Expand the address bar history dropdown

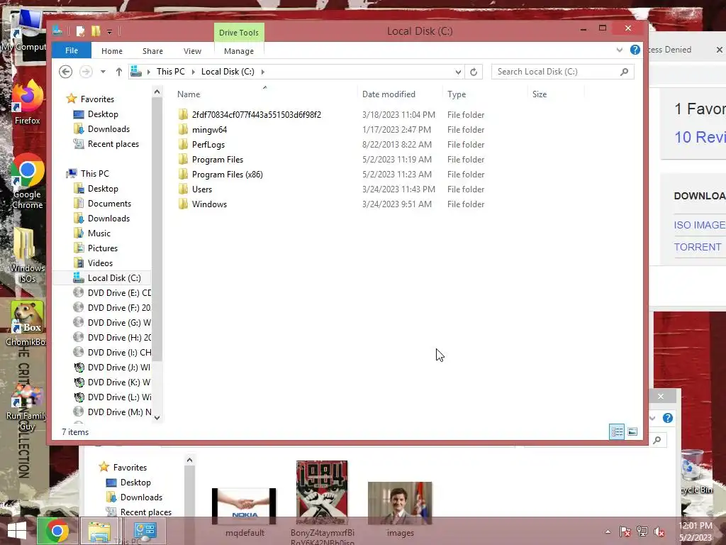click(458, 72)
